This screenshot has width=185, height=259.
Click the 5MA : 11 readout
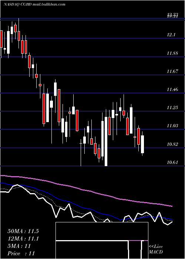click(19, 246)
